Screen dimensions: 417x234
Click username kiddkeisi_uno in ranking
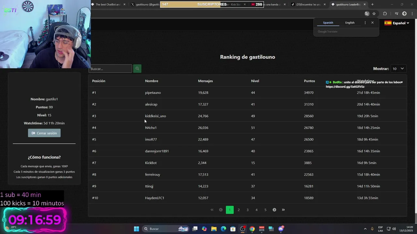(x=155, y=116)
